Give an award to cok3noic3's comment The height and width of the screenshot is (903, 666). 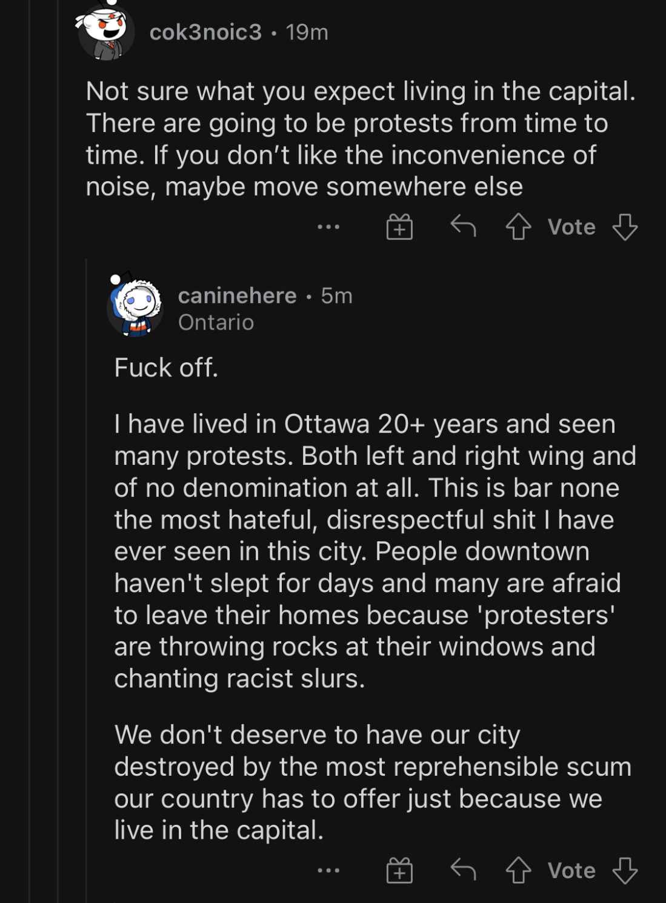[x=399, y=227]
